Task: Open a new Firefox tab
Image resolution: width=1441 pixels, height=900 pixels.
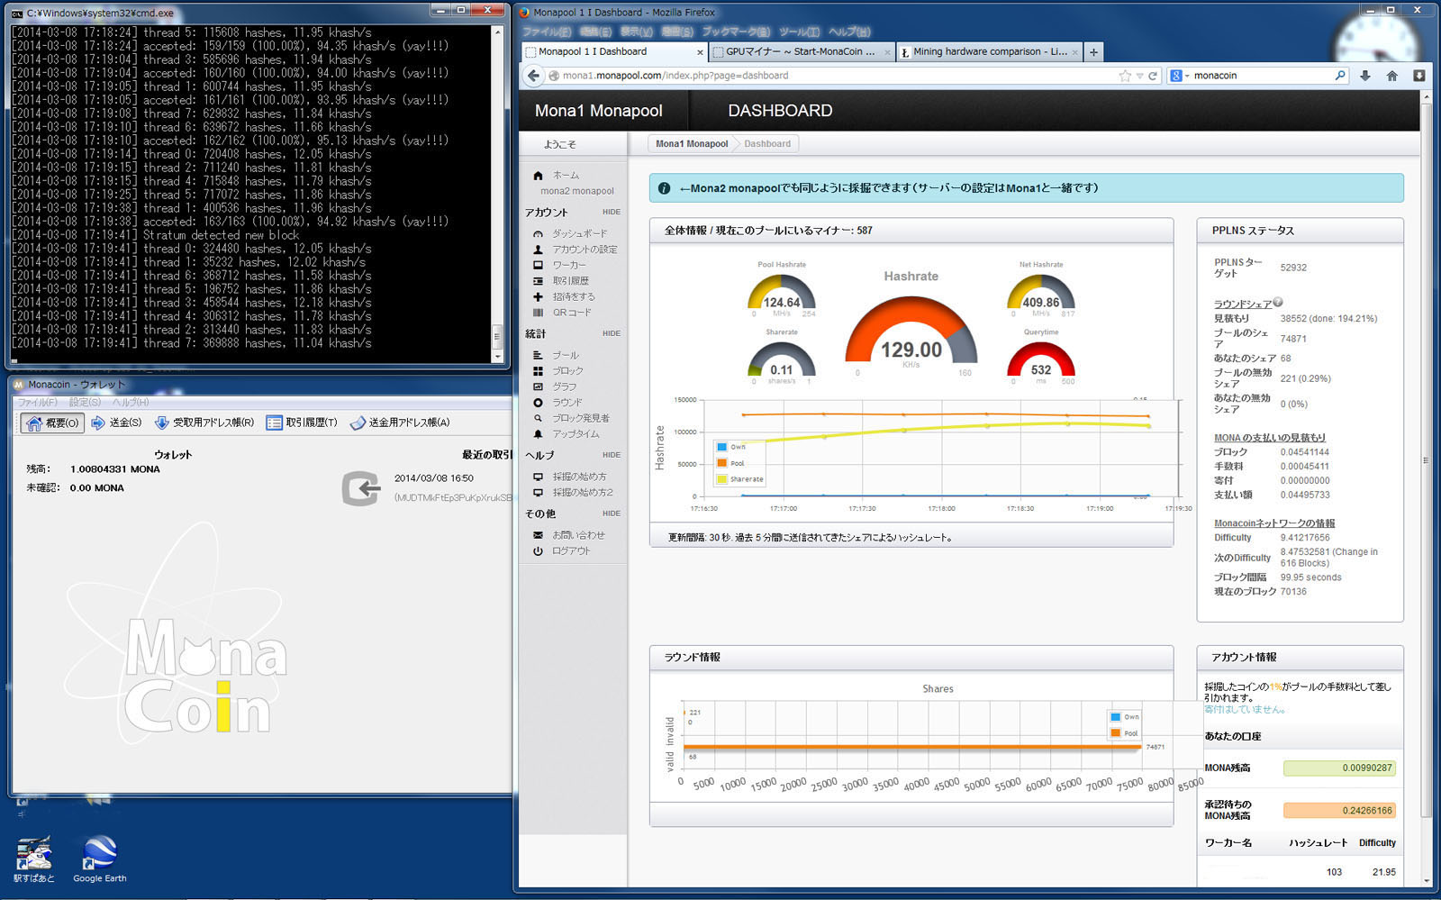Action: point(1093,52)
